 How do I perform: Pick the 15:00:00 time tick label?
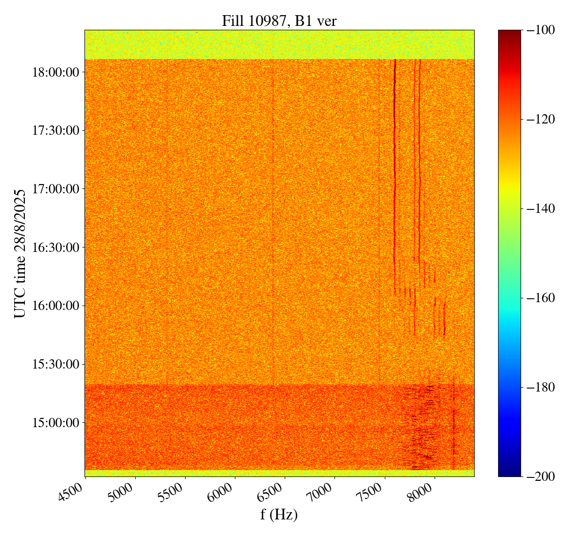pos(55,422)
